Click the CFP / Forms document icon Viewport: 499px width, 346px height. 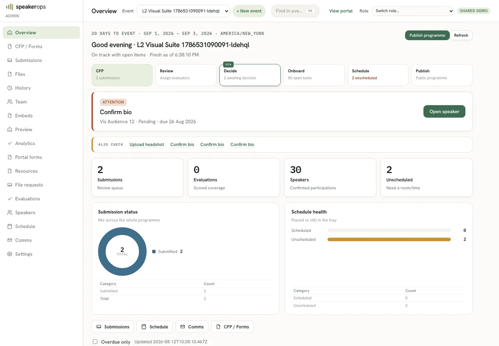(x=10, y=47)
